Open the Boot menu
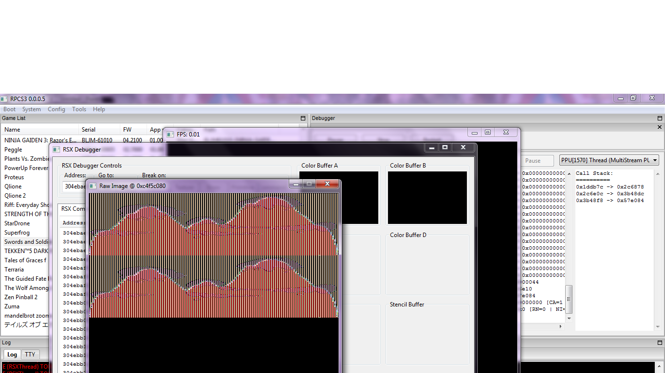This screenshot has height=373, width=665. coord(10,109)
